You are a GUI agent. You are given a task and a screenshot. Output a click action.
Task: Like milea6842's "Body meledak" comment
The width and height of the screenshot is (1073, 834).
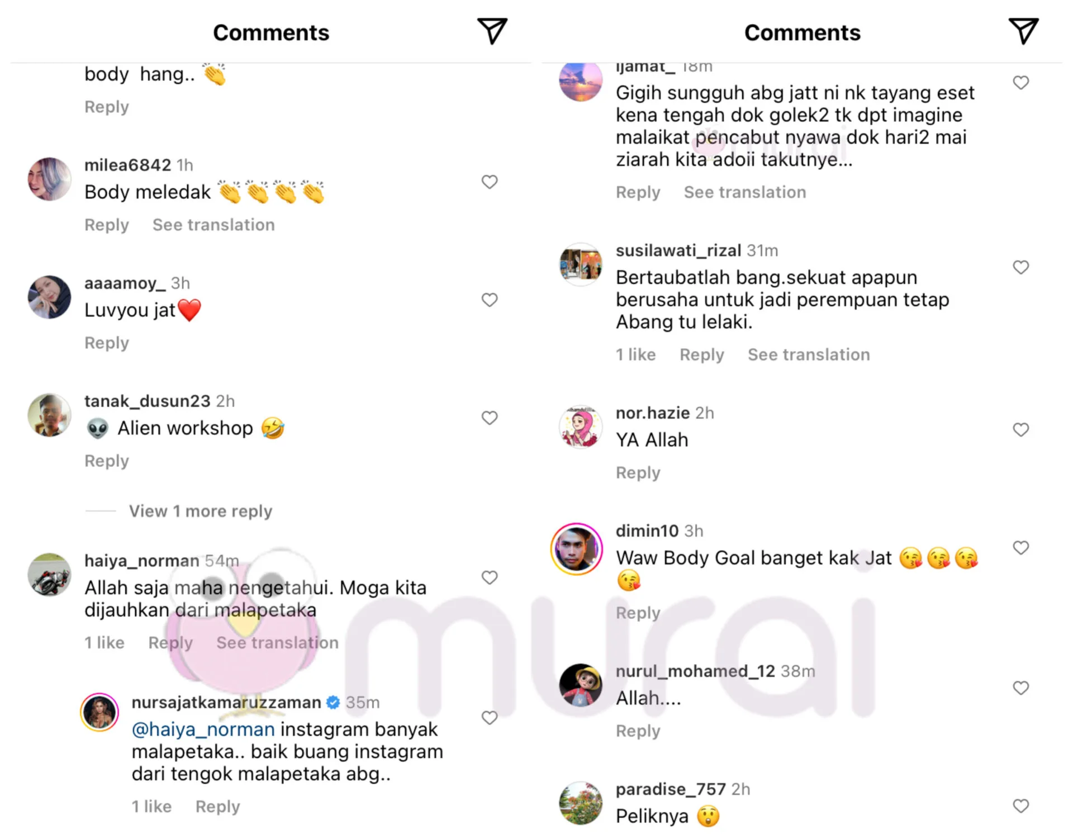(490, 182)
